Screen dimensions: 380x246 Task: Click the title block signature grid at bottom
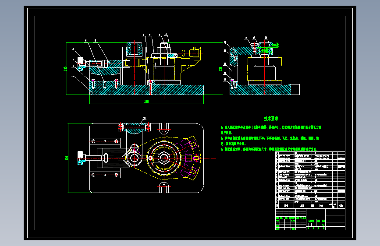[x=291, y=219]
